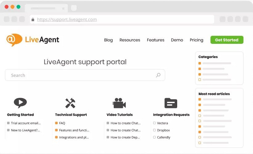Screen dimensions: 253x154
Task: Click the square marker beside Callendly
Action: pyautogui.click(x=154, y=137)
